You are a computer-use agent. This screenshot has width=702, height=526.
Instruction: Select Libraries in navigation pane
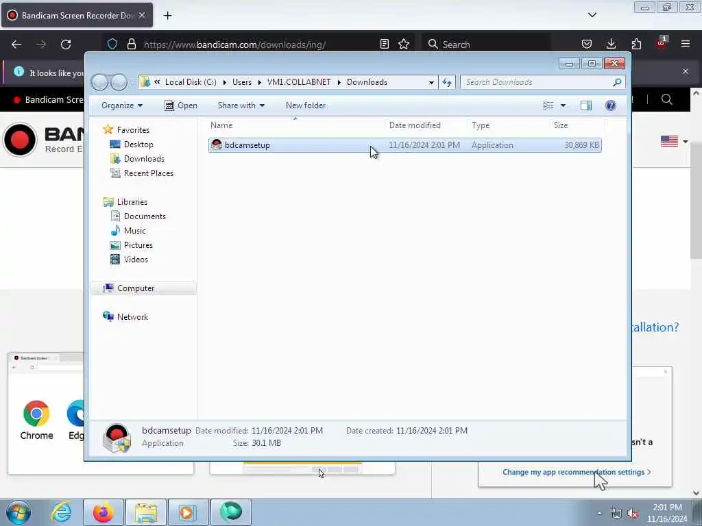coord(132,202)
